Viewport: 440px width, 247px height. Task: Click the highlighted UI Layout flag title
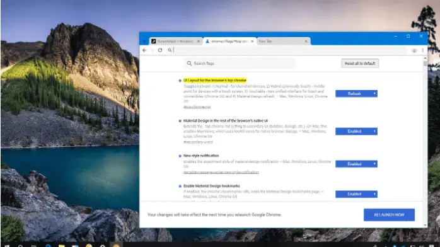click(x=215, y=80)
